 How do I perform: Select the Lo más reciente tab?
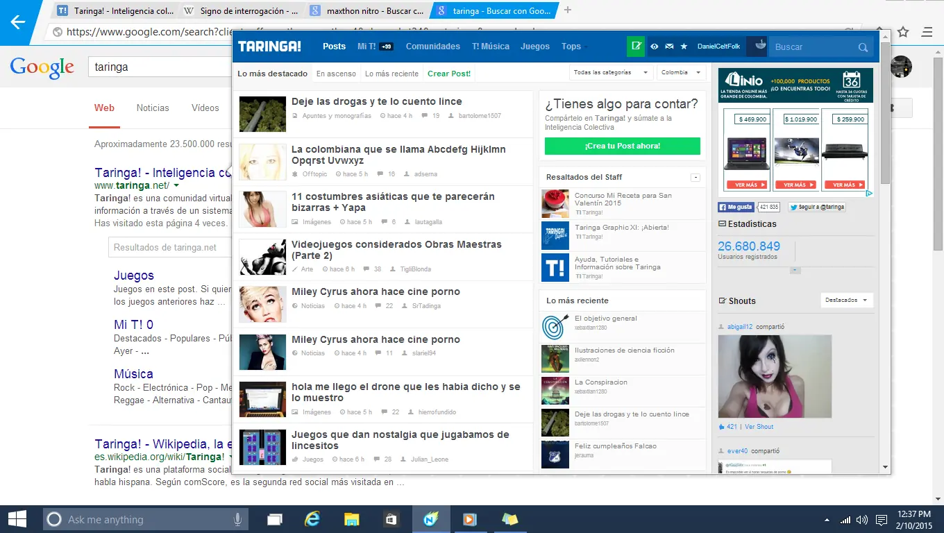(391, 74)
